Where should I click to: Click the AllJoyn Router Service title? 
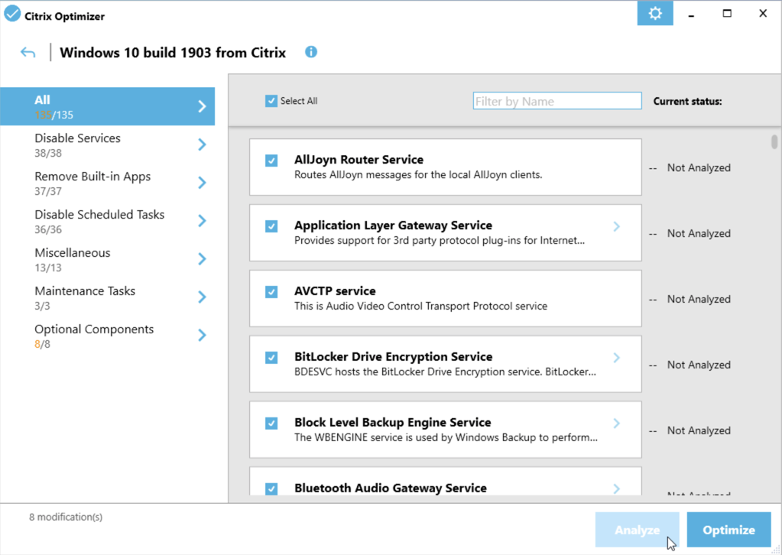click(359, 160)
